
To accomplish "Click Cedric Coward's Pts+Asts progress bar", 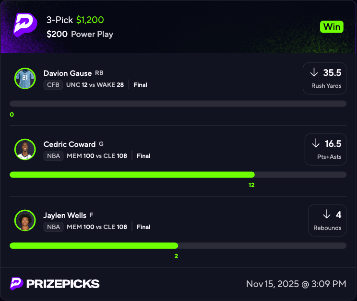I will pos(178,175).
